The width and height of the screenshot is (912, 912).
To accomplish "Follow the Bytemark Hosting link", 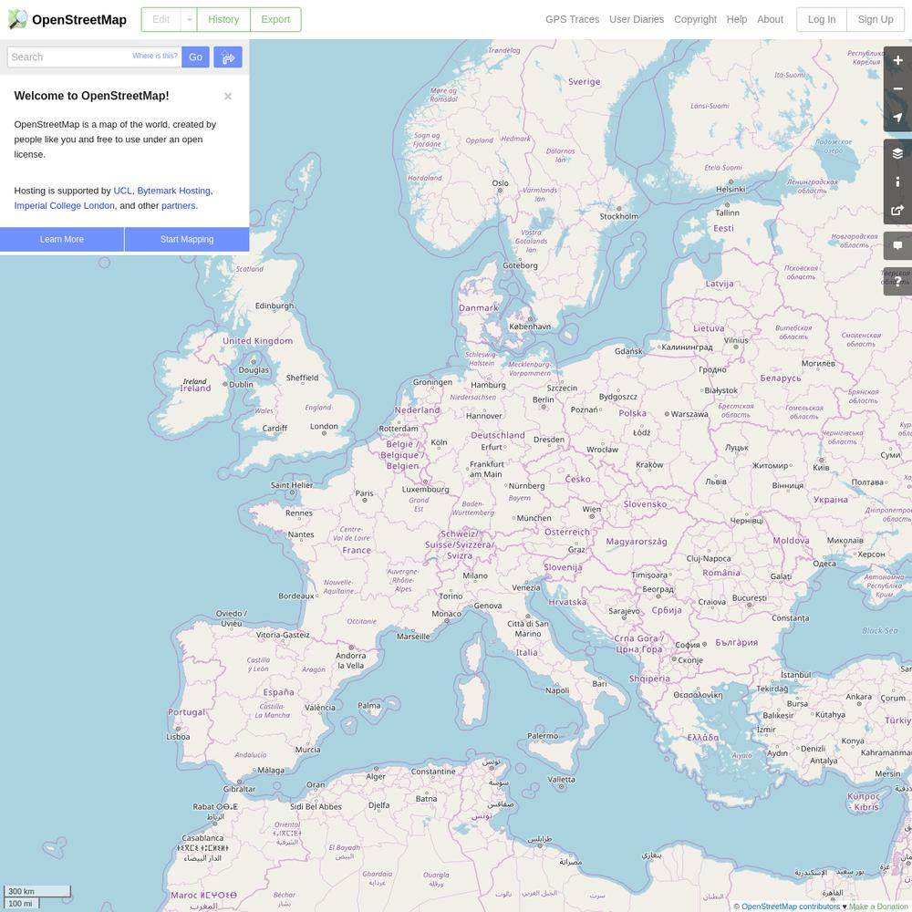I will pyautogui.click(x=174, y=191).
